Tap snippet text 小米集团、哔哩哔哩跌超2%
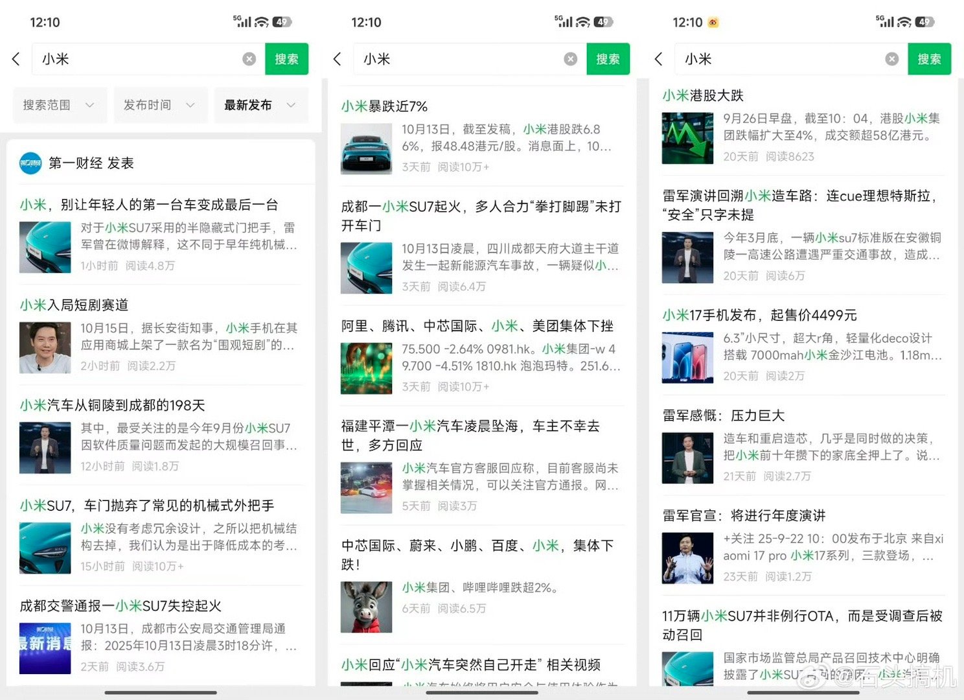The width and height of the screenshot is (964, 700). click(480, 588)
